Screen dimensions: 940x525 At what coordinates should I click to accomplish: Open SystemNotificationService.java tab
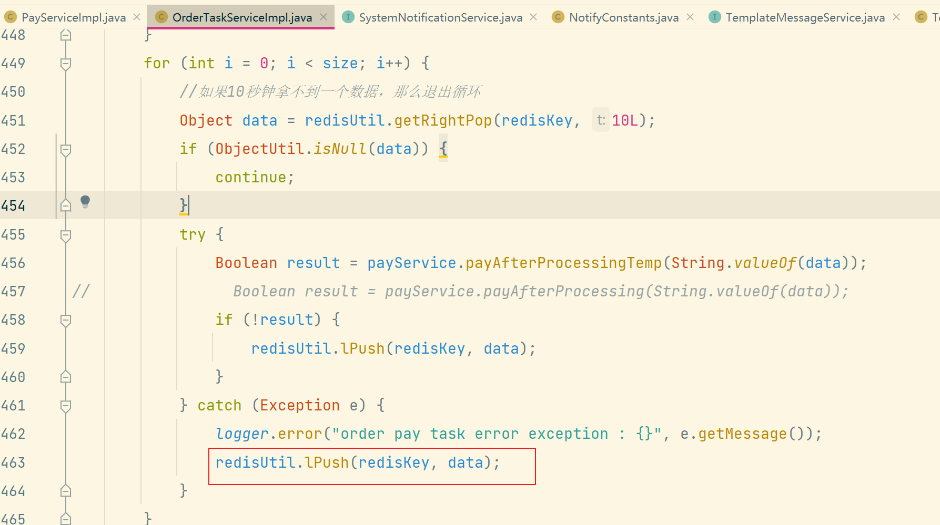[441, 17]
